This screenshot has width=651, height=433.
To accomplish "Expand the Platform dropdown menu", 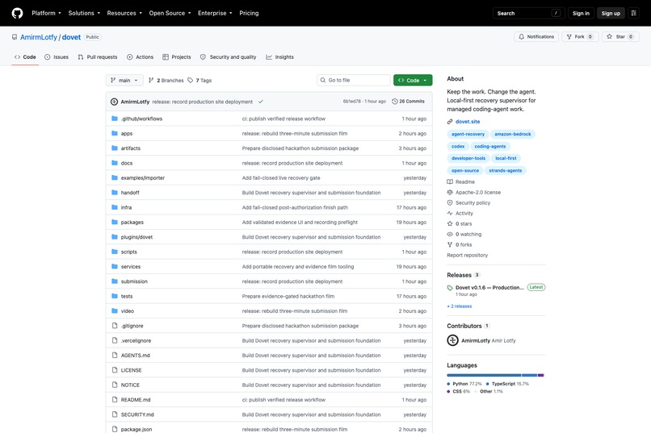I will pyautogui.click(x=47, y=13).
